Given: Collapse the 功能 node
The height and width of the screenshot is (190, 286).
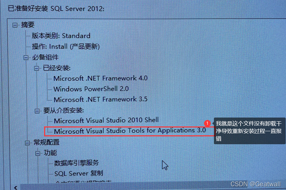Looking at the screenshot, I should [38, 153].
